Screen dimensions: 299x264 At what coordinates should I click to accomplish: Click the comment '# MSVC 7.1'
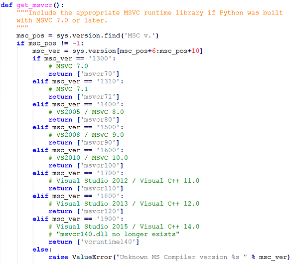[68, 89]
